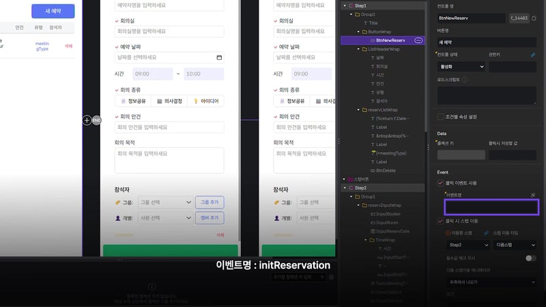This screenshot has width=546, height=307.
Task: Click the three-dot options icon on BtnNewReserv row
Action: point(418,40)
